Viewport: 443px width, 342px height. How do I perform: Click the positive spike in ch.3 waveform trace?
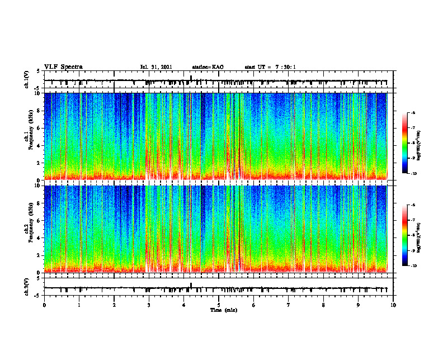point(191,286)
